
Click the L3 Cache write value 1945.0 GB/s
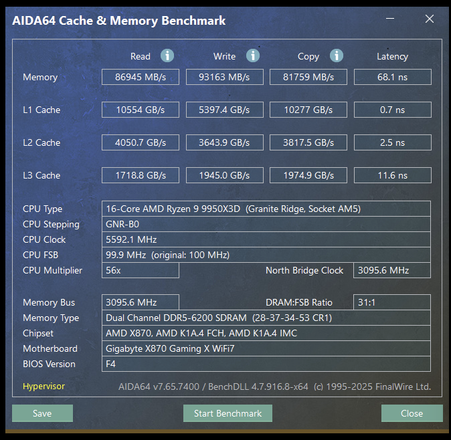225,175
